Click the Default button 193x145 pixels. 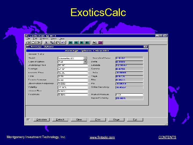(x=60, y=119)
